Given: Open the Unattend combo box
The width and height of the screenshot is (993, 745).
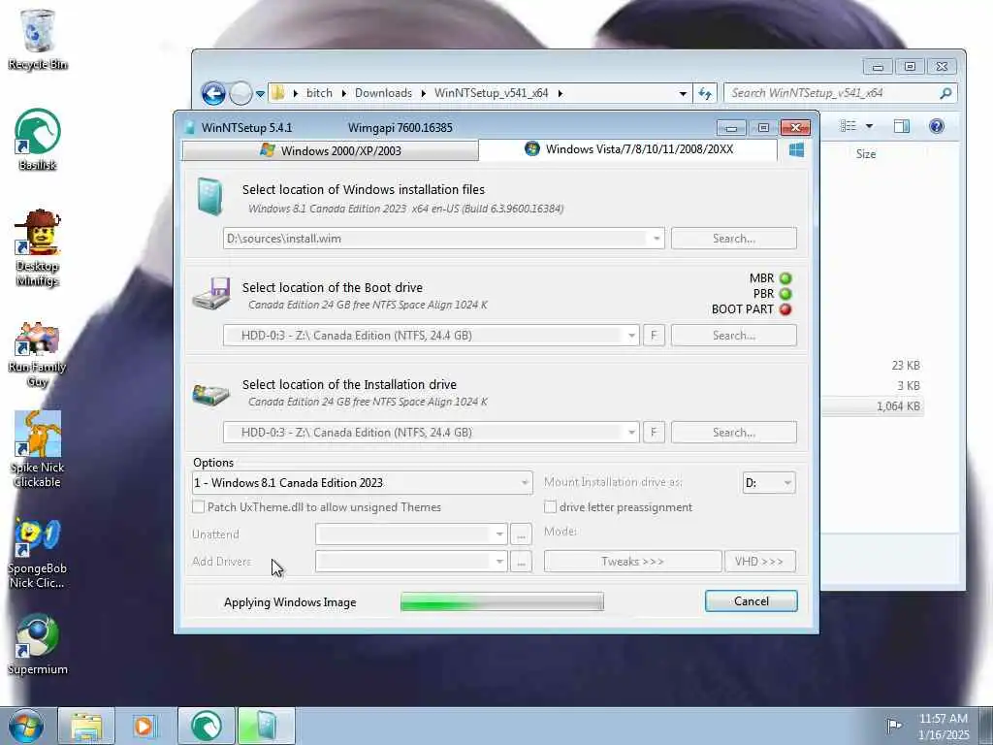Looking at the screenshot, I should coord(411,534).
